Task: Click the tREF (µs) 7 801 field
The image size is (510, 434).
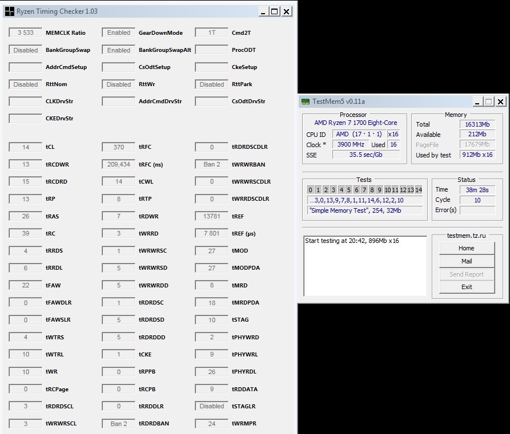Action: pos(211,234)
